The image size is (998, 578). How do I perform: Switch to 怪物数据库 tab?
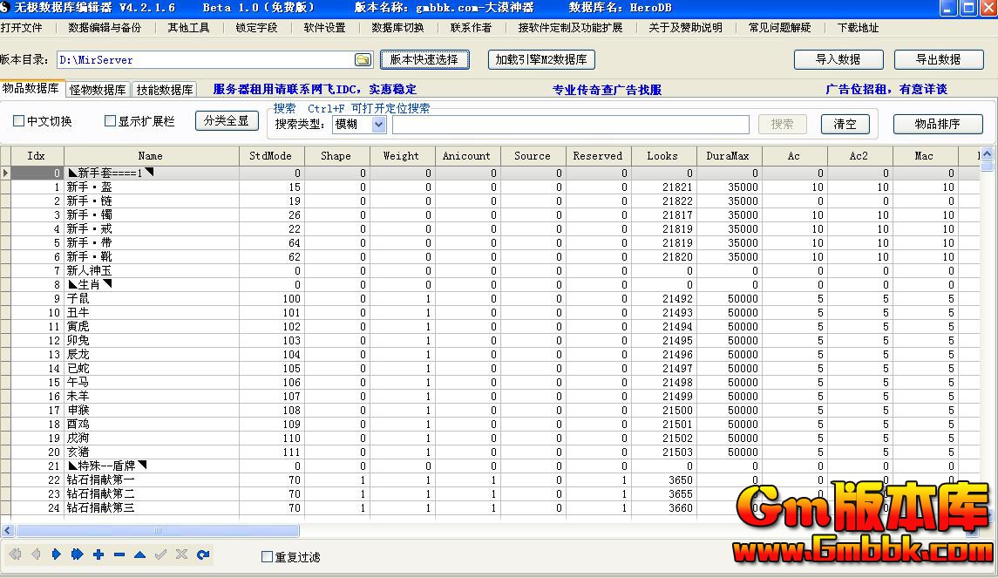click(x=98, y=90)
